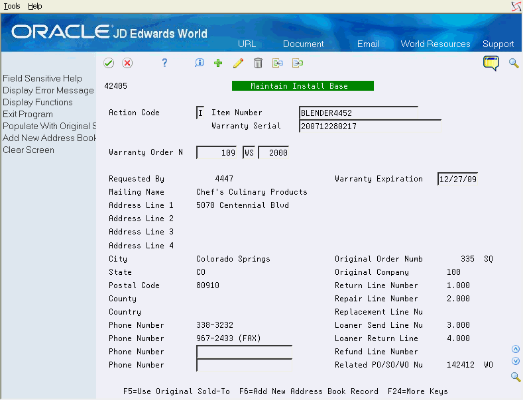This screenshot has width=523, height=400.
Task: Click fax number 967-2433 (FAX)
Action: [x=229, y=338]
